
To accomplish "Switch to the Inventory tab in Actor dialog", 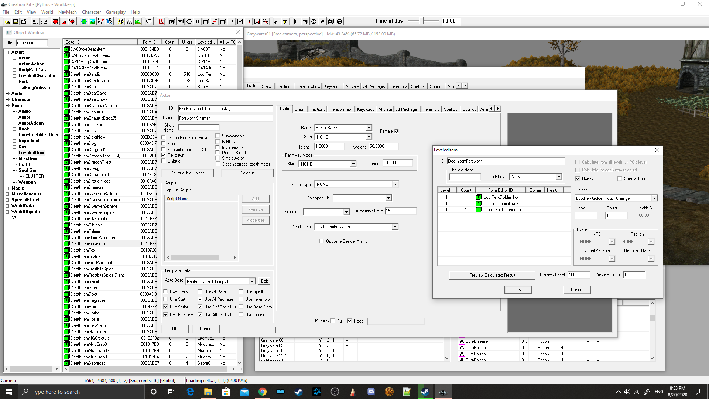I will [x=431, y=109].
